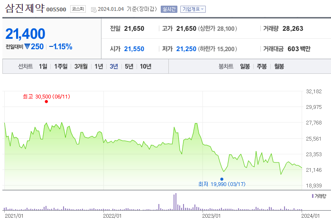331x222 pixels.
Task: Select the 1년 line chart tab
Action: click(x=99, y=66)
